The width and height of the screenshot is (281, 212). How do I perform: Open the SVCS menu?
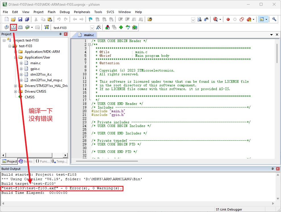pyautogui.click(x=110, y=12)
